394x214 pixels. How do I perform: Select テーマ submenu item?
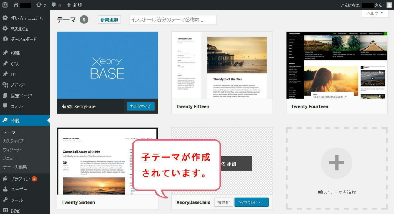pyautogui.click(x=9, y=132)
